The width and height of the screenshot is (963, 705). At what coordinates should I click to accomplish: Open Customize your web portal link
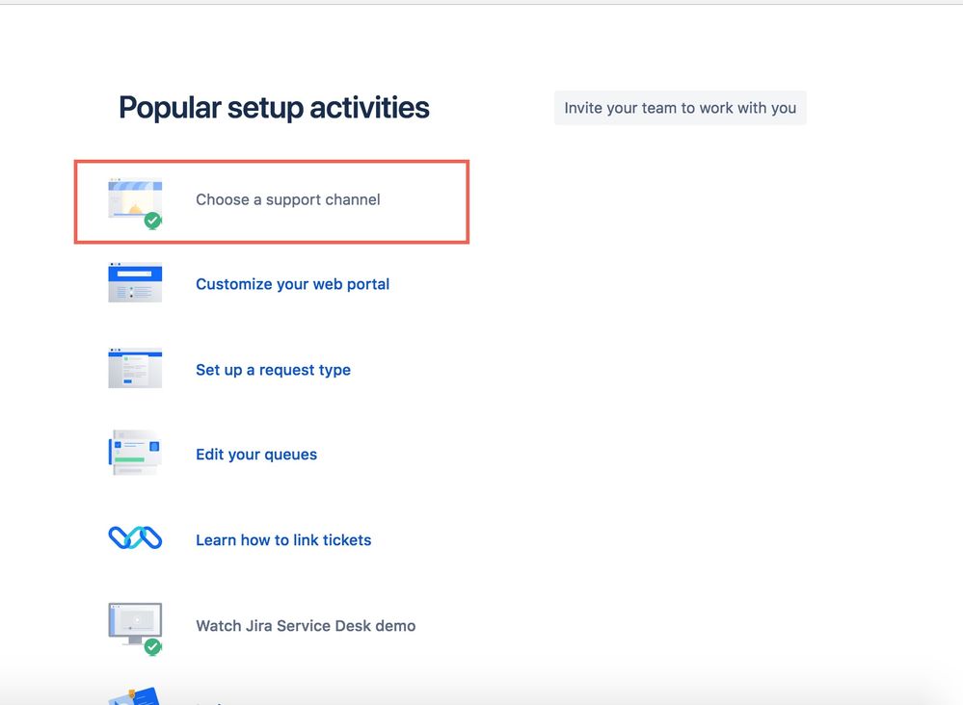pyautogui.click(x=292, y=284)
